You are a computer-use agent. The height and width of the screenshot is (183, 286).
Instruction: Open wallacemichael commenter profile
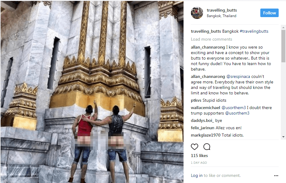coord(205,108)
